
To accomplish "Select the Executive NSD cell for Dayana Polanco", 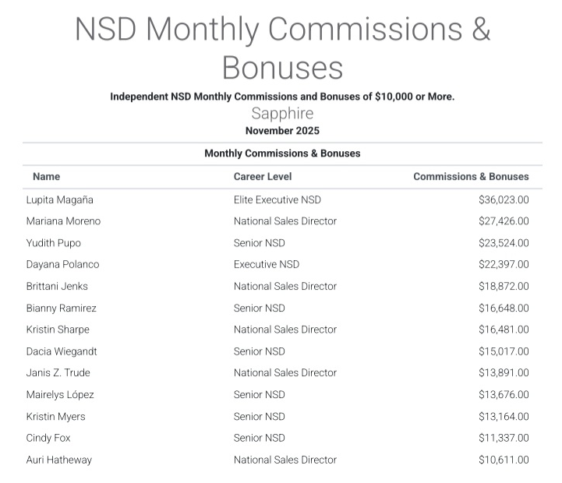I will point(266,264).
